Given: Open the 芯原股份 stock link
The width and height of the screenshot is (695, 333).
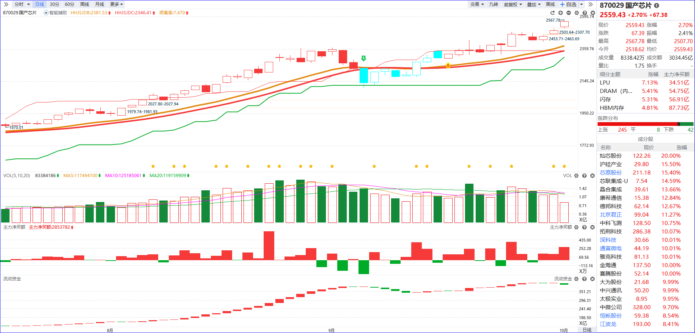Looking at the screenshot, I should tap(610, 173).
